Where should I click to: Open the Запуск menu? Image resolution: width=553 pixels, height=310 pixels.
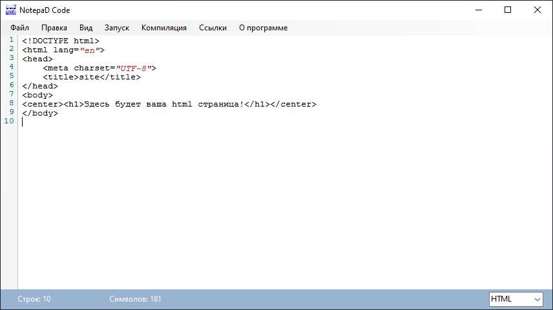pyautogui.click(x=117, y=28)
